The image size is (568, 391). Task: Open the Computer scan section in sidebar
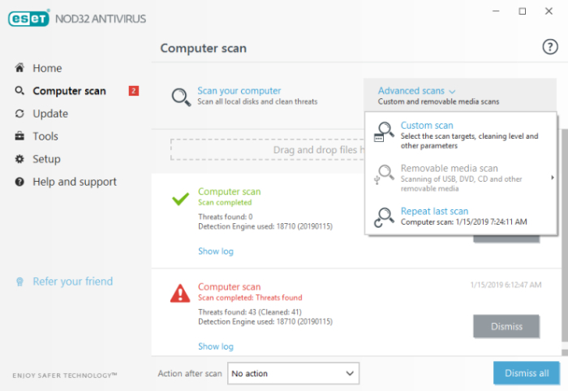coord(69,91)
